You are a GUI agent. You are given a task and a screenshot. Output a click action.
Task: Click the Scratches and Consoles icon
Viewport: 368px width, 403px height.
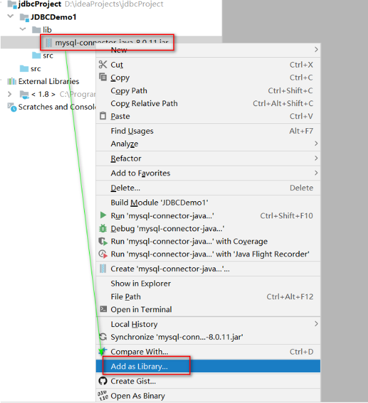[12, 107]
